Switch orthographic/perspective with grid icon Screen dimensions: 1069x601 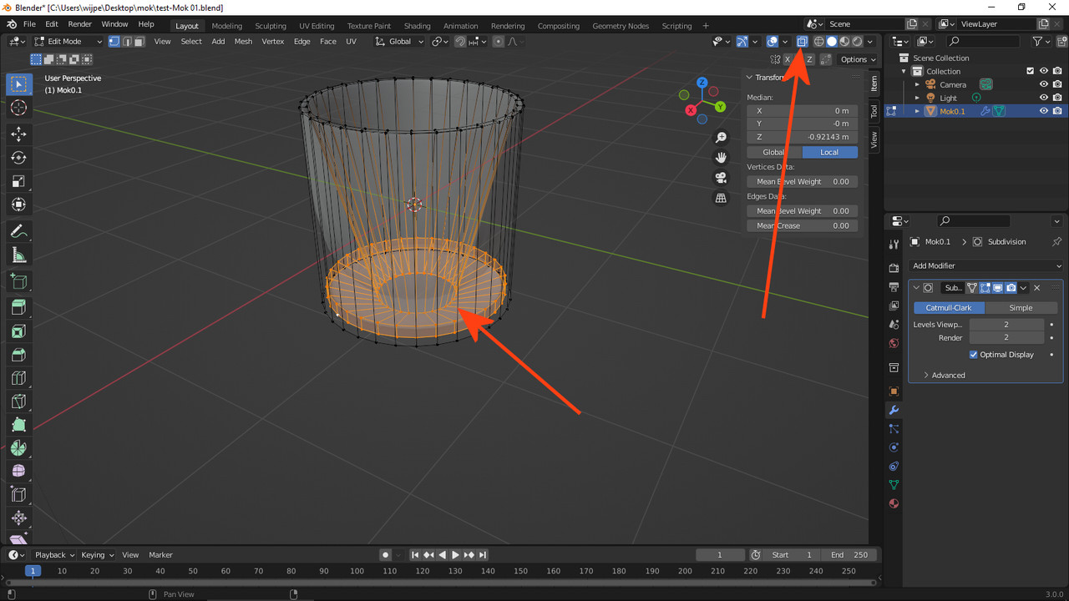click(721, 198)
